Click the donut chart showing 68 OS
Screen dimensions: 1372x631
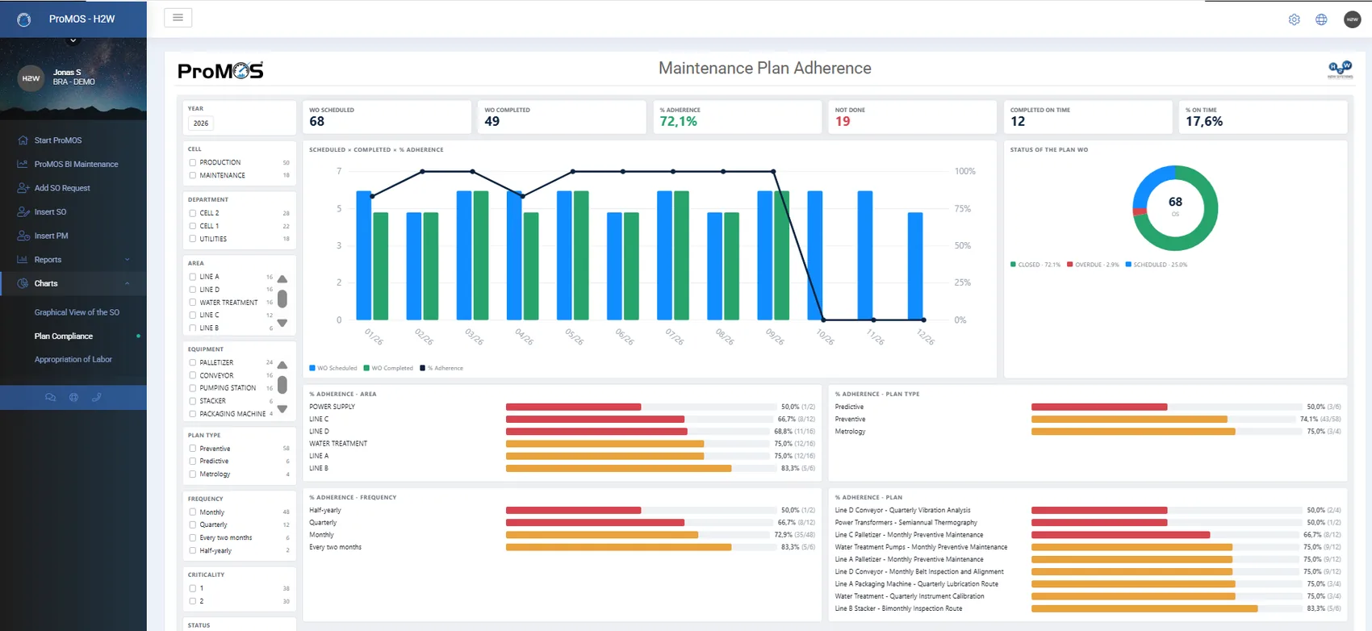[1175, 208]
